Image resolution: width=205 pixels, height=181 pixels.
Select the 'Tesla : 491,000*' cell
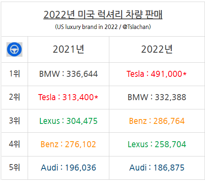[x=157, y=74]
